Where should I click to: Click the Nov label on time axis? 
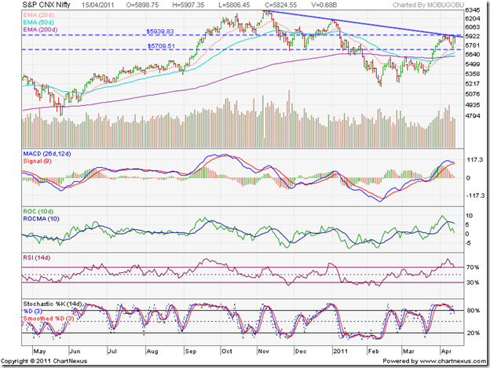click(263, 352)
